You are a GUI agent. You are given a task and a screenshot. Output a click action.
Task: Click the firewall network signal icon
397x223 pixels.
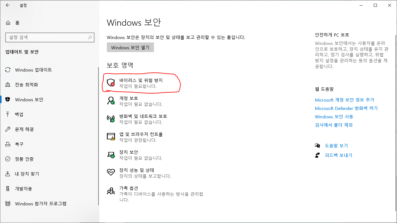pos(111,118)
